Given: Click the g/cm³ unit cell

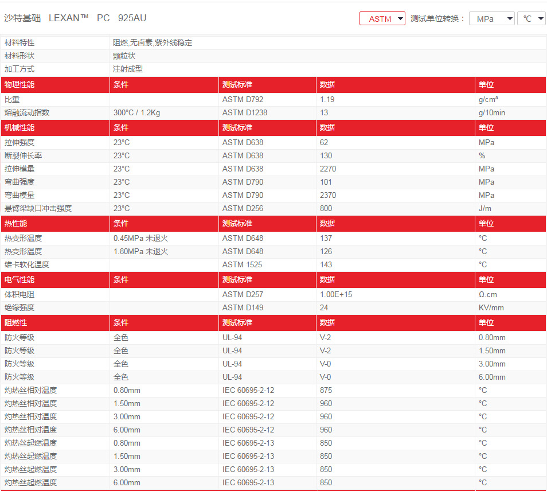Looking at the screenshot, I should tap(489, 99).
